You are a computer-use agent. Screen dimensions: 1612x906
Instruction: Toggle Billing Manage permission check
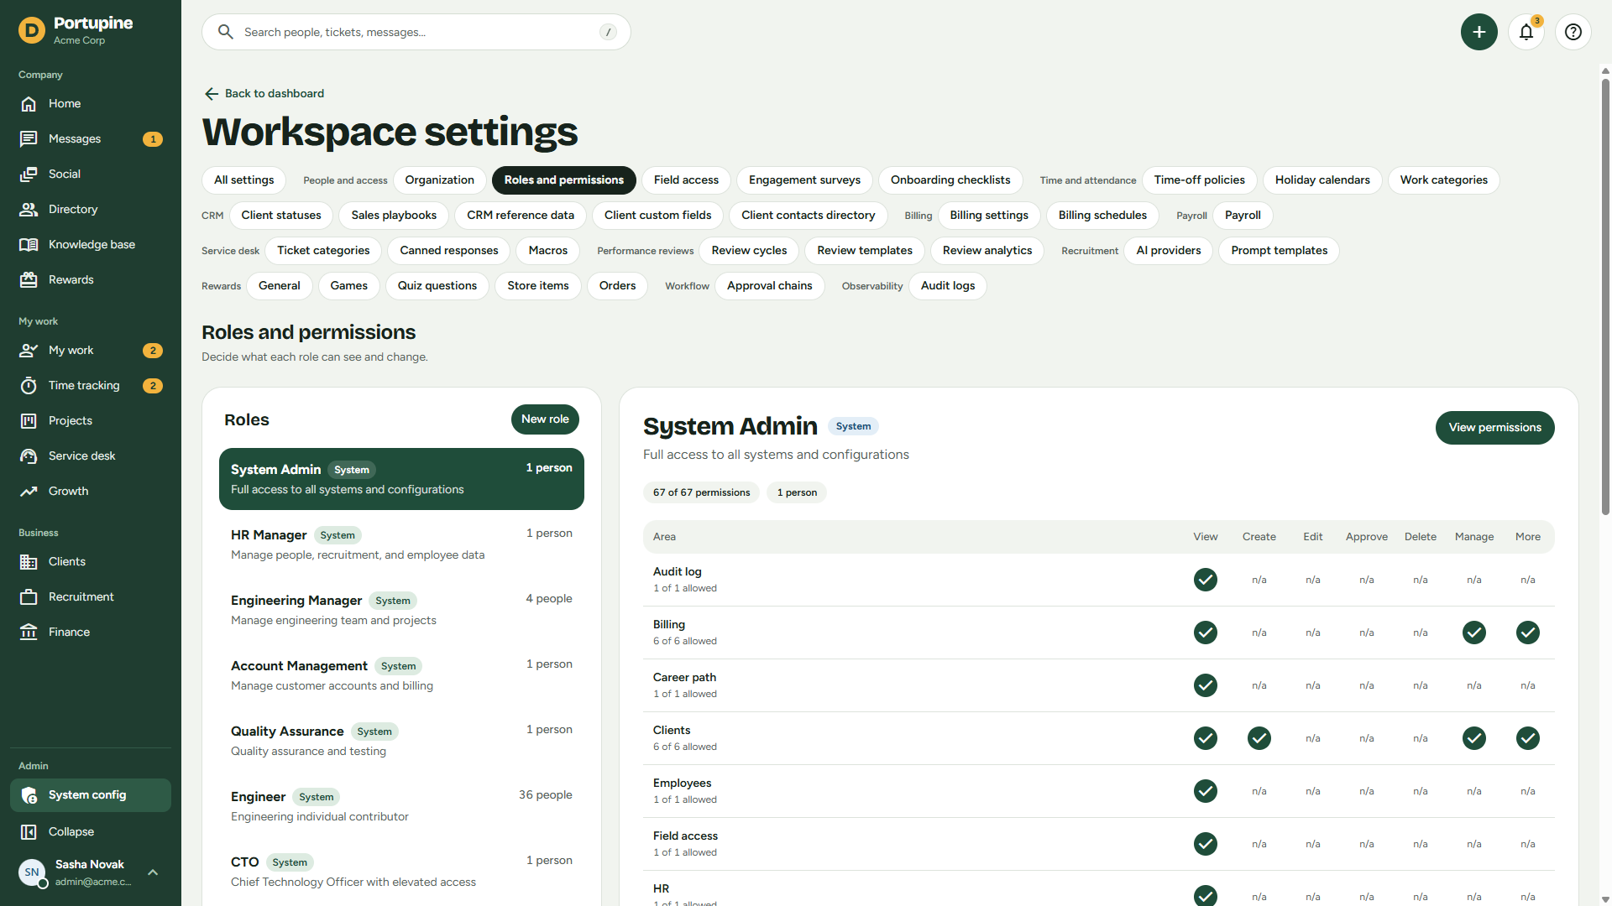coord(1474,633)
